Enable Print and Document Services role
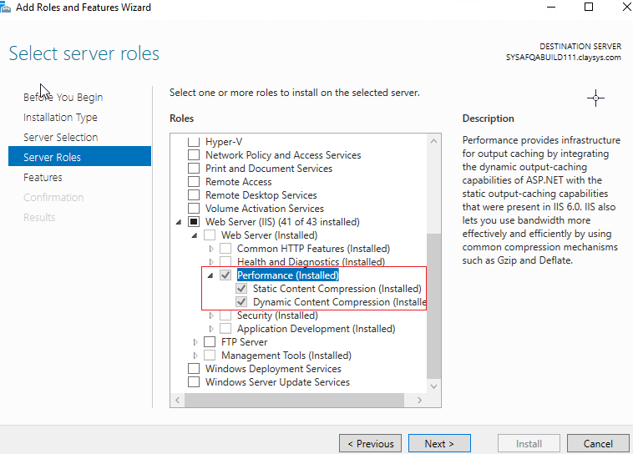Screen dimensions: 633x454 (194, 169)
